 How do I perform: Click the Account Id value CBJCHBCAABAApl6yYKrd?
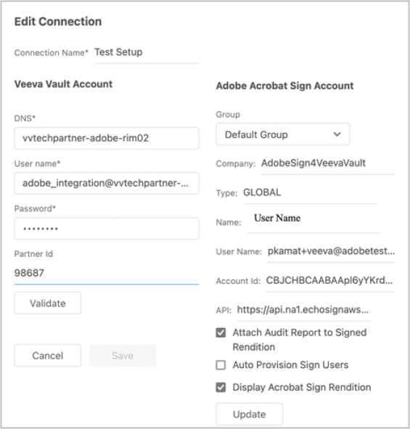(329, 280)
